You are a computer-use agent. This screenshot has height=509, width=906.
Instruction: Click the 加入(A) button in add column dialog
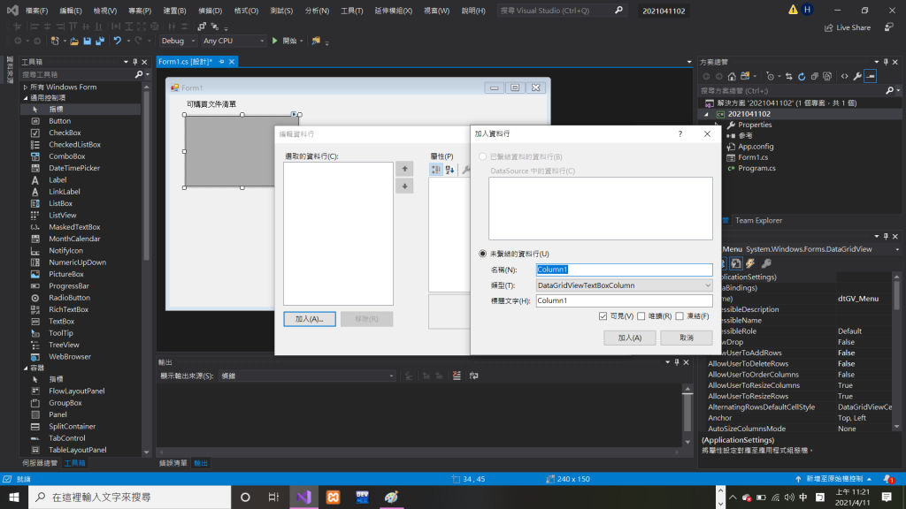(629, 338)
